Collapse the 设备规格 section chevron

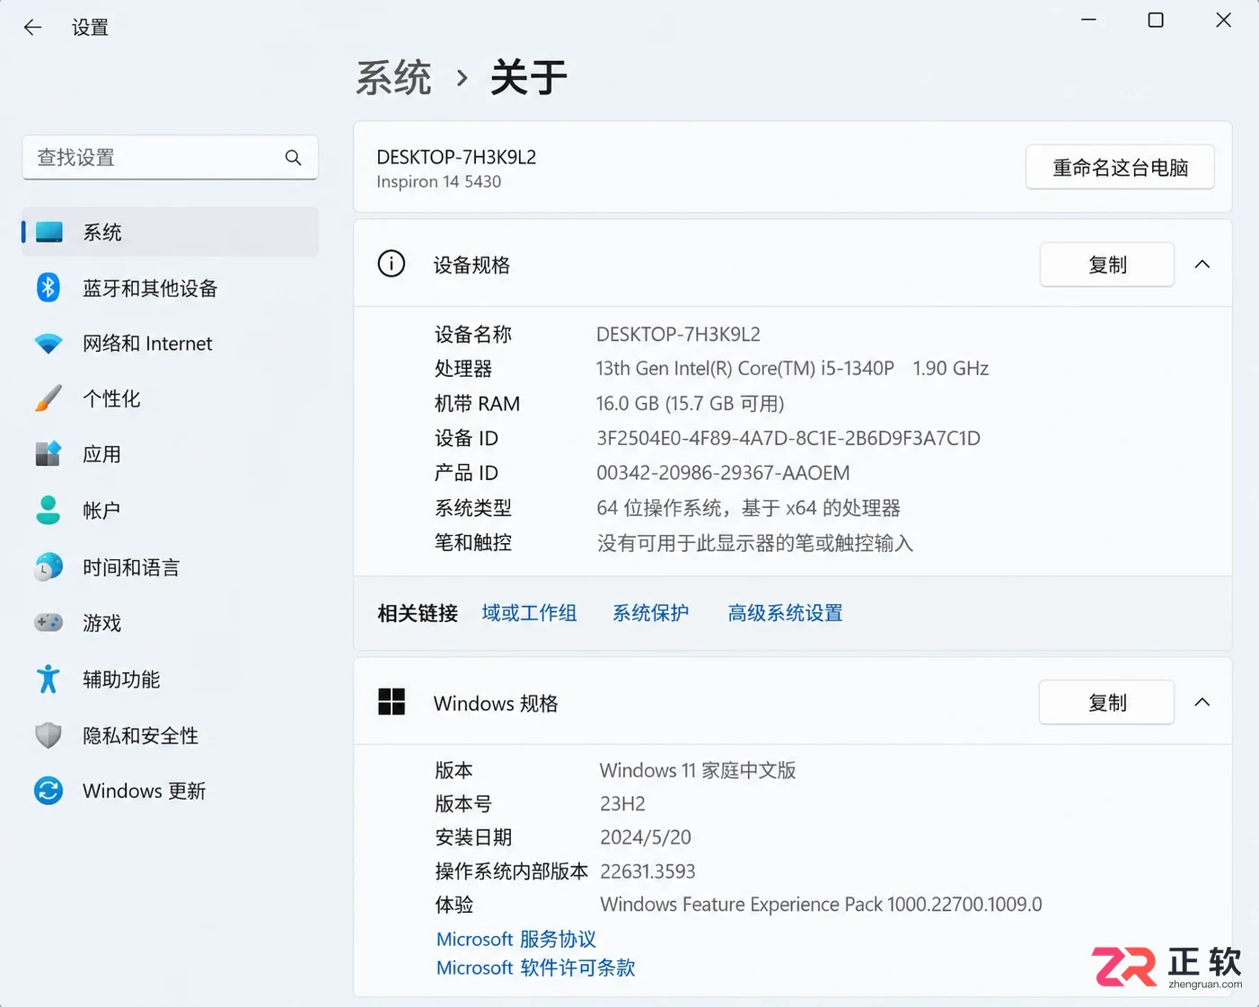coord(1202,265)
